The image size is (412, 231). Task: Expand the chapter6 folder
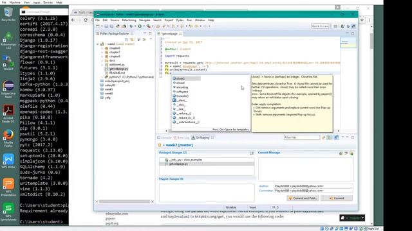[x=102, y=48]
